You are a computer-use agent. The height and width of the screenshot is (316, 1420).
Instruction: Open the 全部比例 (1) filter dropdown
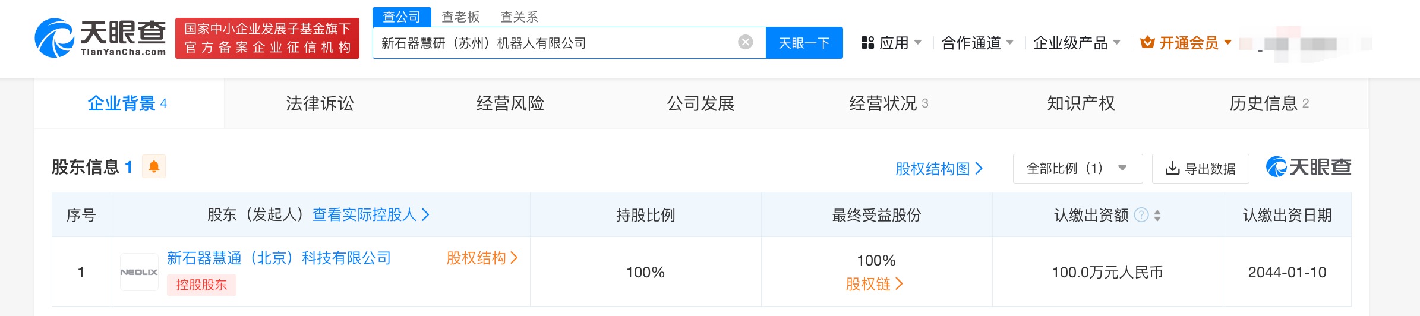pos(1078,169)
